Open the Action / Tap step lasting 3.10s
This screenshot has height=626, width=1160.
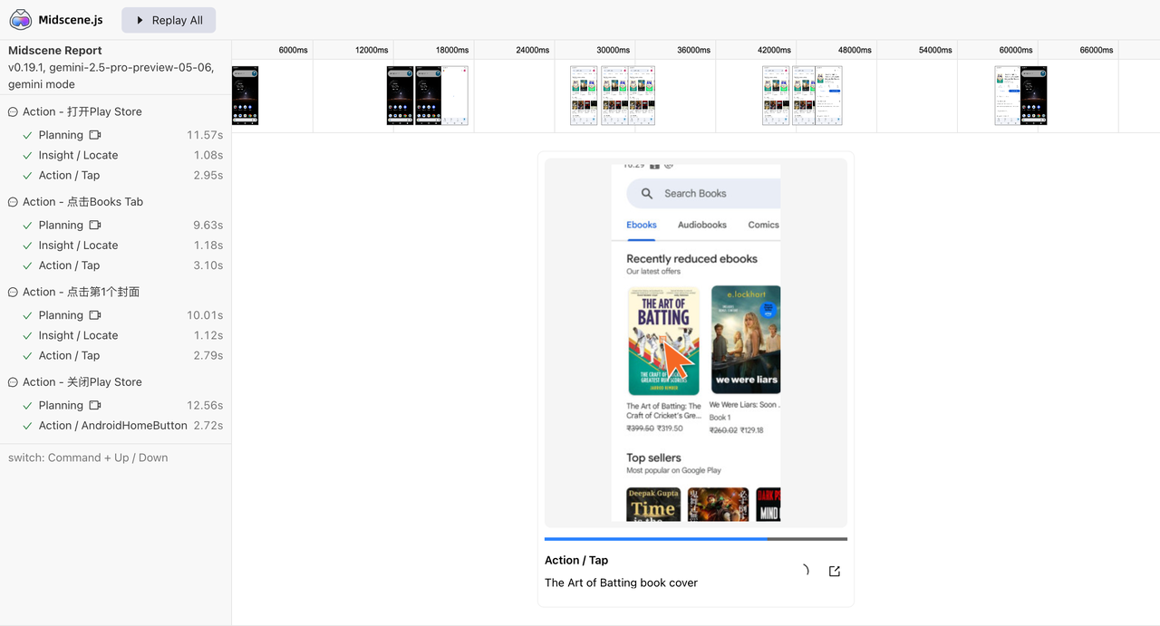pyautogui.click(x=115, y=265)
